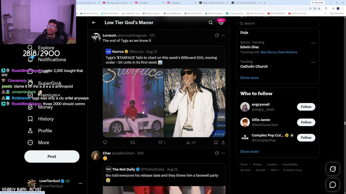Switch to first Instagram tab
346x194 pixels.
[x=149, y=3]
